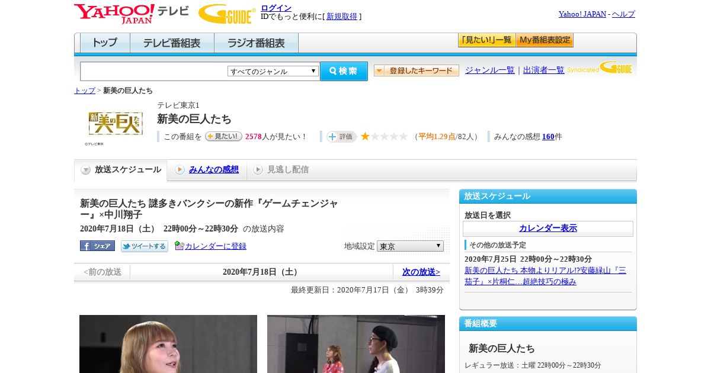Click the 放送スケジュール sidebar panel header

click(548, 196)
